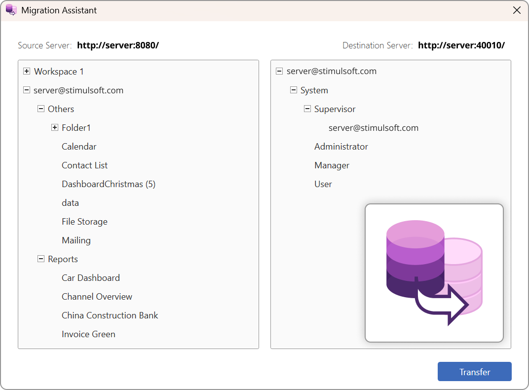Choose DashboardChristmas (5) item
Viewport: 529px width, 390px height.
coord(109,184)
